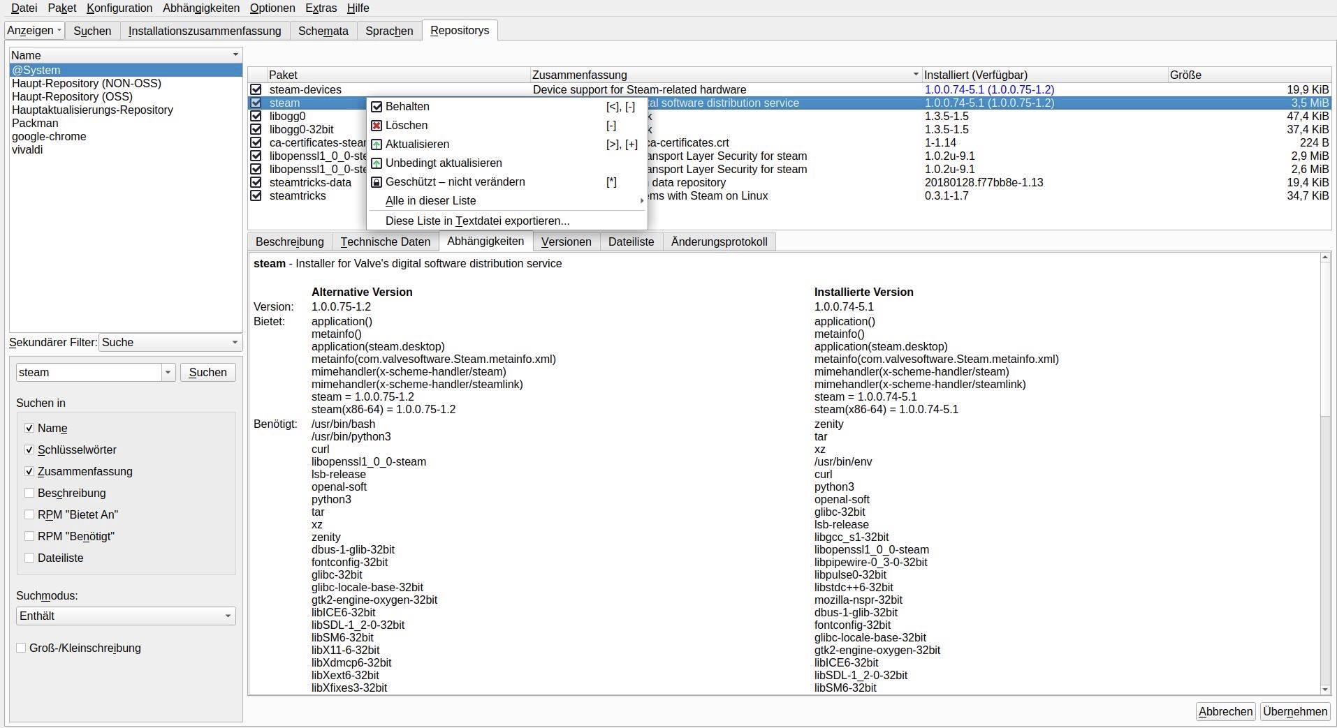Uncheck the Name search option

tap(29, 428)
